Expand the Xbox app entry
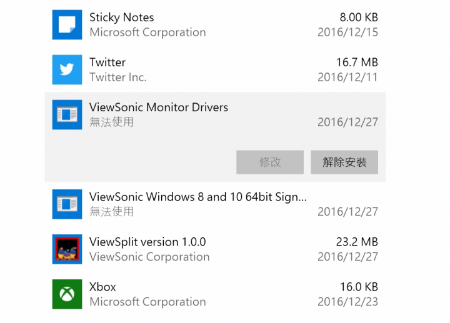Image resolution: width=450 pixels, height=323 pixels. click(102, 287)
